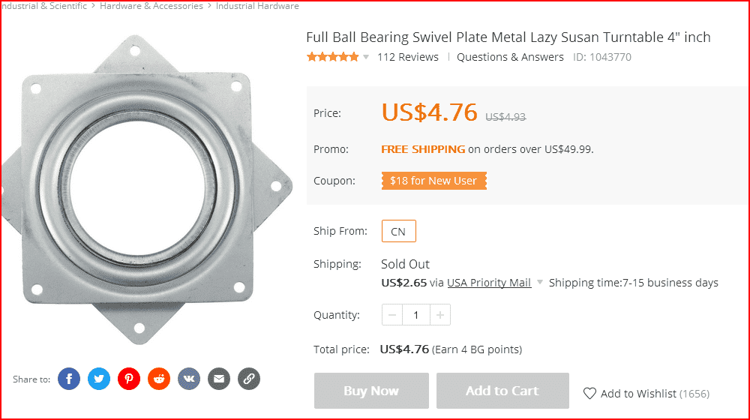The image size is (750, 420).
Task: Increase quantity with plus button
Action: (x=440, y=315)
